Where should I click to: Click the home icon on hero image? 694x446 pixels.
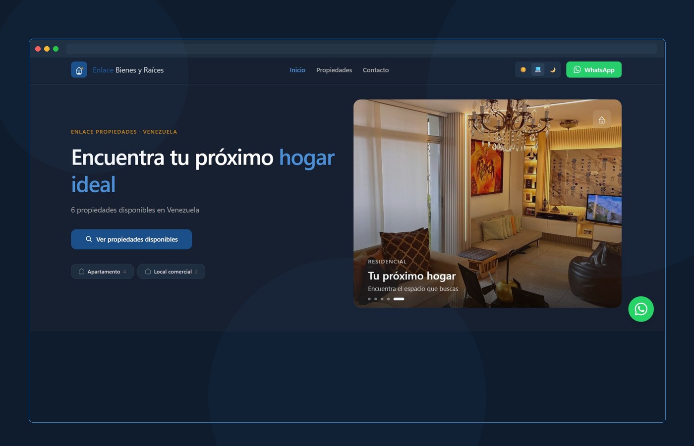pos(602,120)
